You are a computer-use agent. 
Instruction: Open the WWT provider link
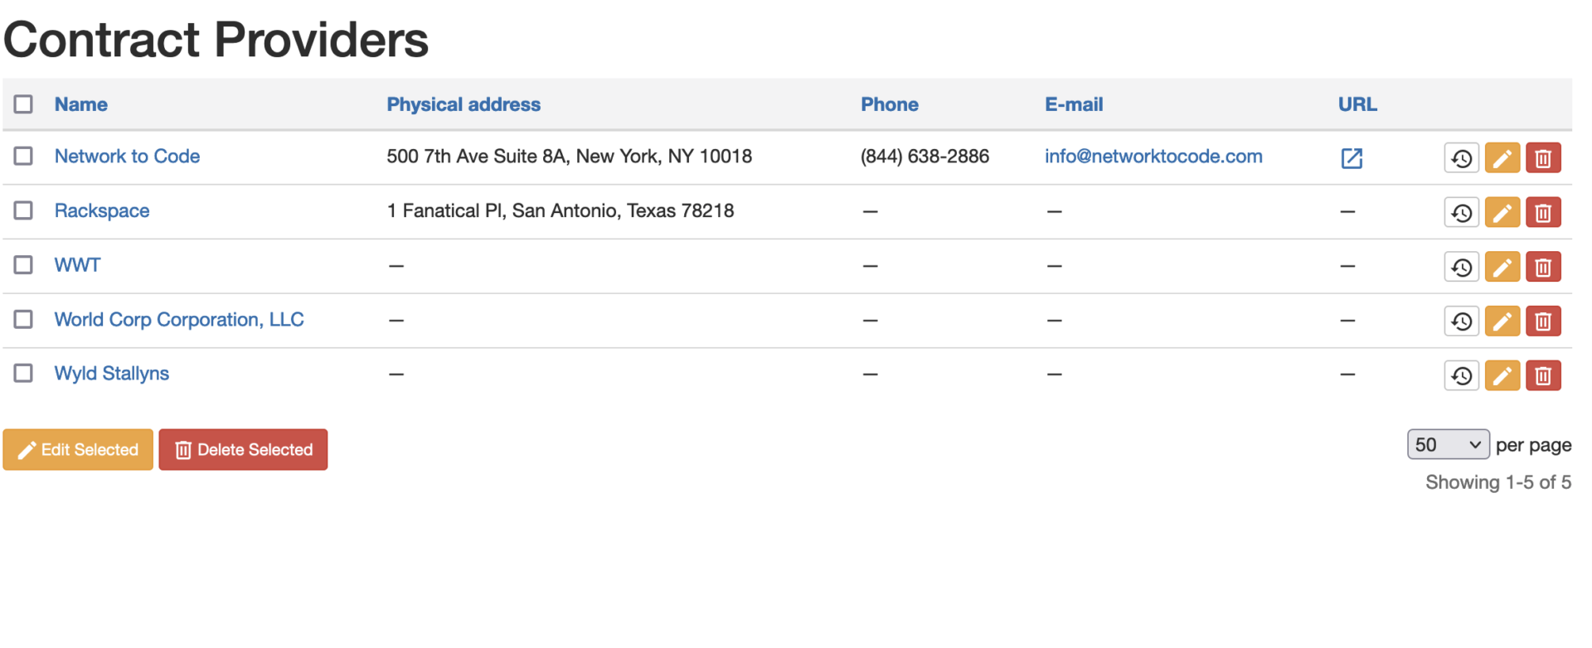pos(77,265)
